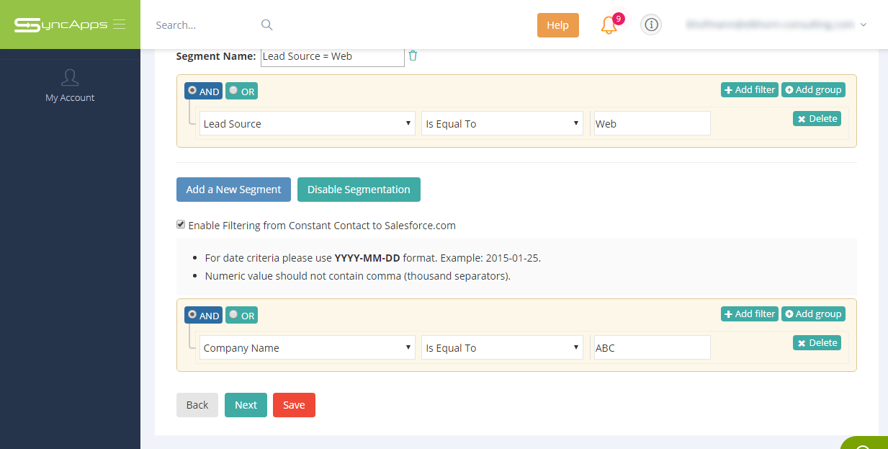Open the Company Name field dropdown
This screenshot has height=449, width=888.
coord(308,347)
